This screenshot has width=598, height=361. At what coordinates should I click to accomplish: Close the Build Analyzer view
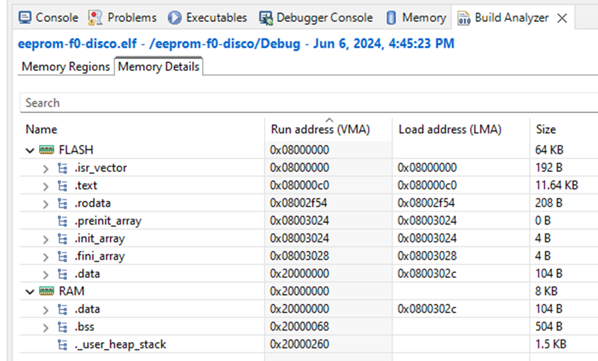(562, 18)
